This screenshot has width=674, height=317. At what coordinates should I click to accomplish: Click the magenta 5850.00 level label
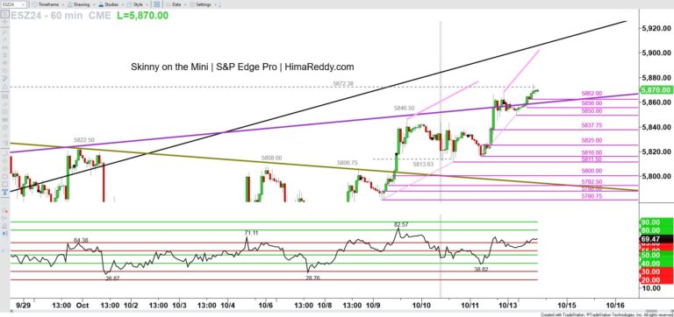tap(592, 110)
